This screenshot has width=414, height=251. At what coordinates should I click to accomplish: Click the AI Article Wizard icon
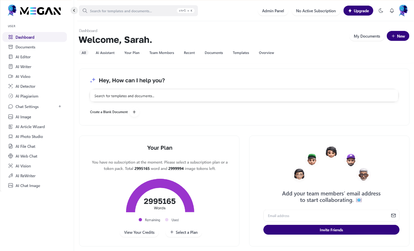point(10,127)
